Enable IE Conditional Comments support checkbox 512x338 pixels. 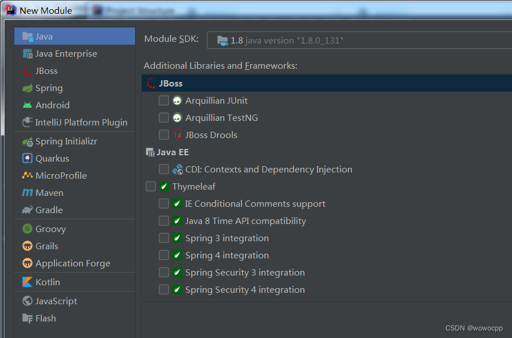164,203
